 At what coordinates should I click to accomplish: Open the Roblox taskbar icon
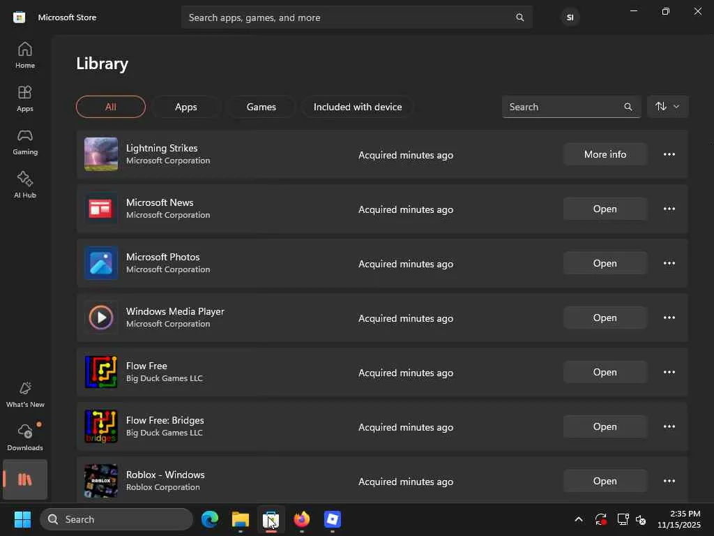[x=333, y=519]
